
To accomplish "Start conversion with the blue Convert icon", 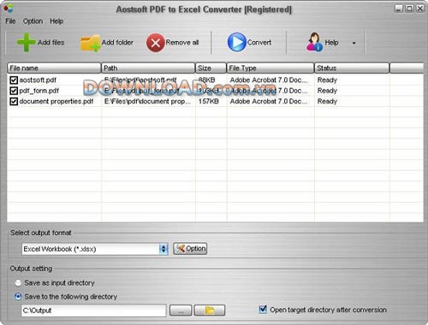I will coord(236,42).
